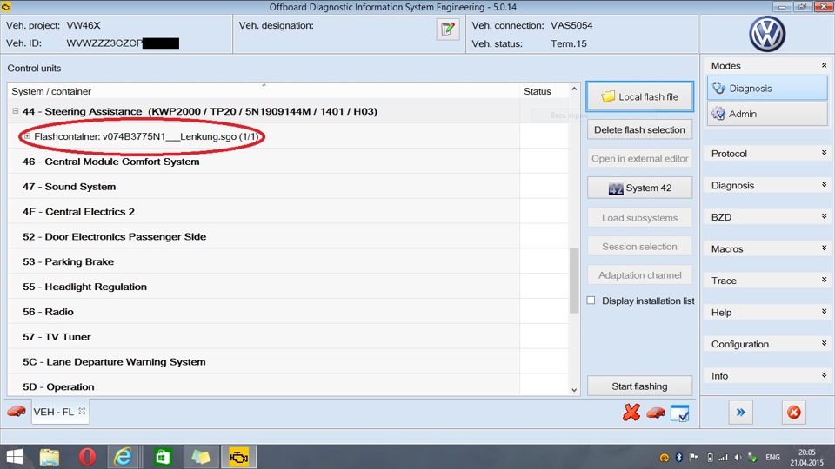The height and width of the screenshot is (469, 835).
Task: Click Session selection button
Action: click(x=639, y=246)
